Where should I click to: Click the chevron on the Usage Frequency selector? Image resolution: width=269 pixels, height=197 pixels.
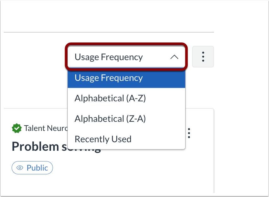tap(174, 57)
